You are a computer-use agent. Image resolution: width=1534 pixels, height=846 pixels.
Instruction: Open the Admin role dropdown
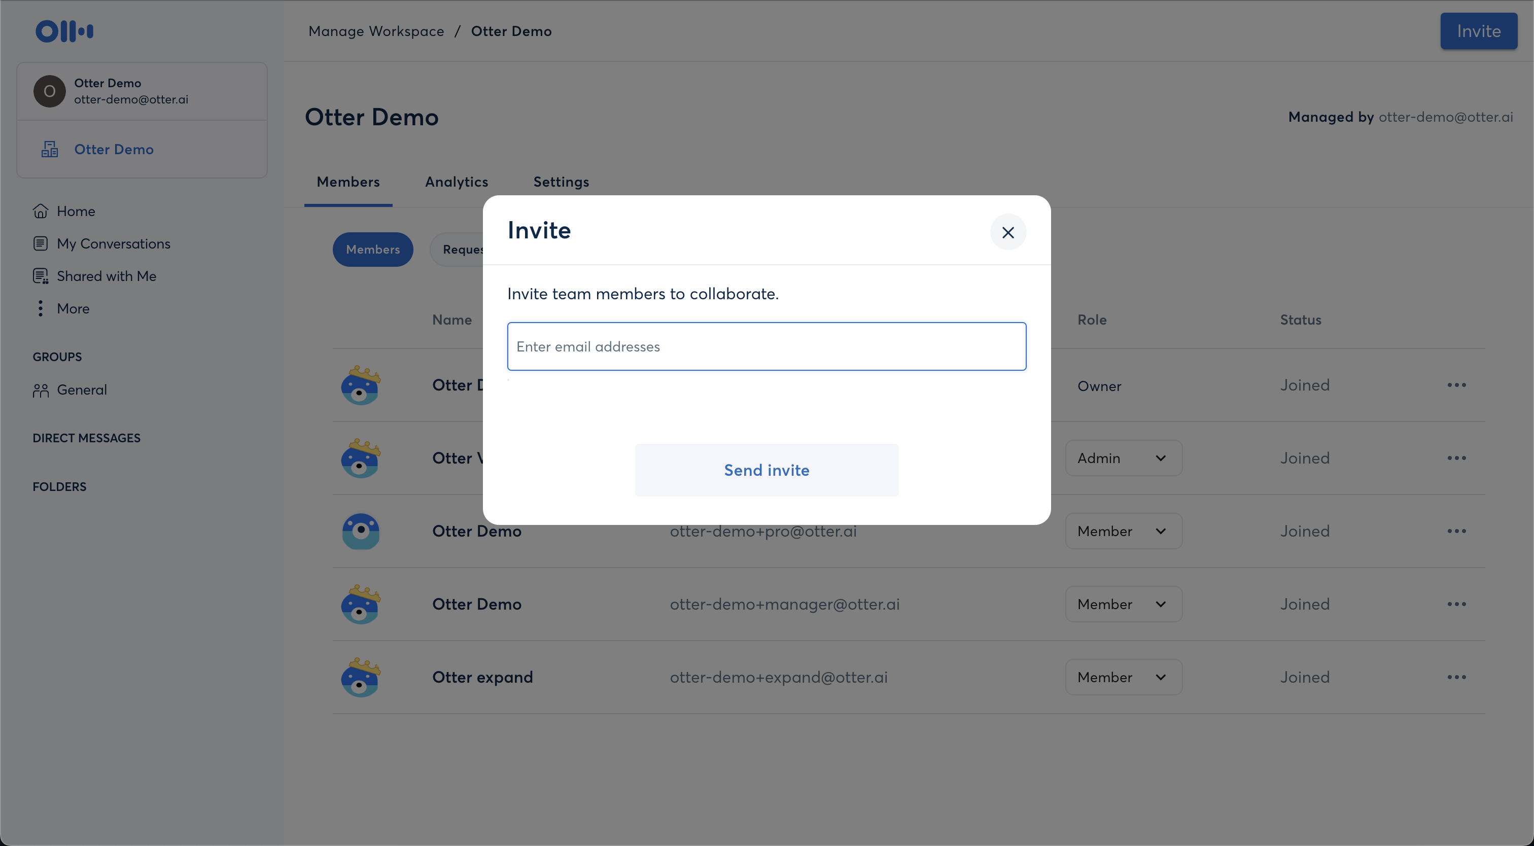pyautogui.click(x=1123, y=459)
